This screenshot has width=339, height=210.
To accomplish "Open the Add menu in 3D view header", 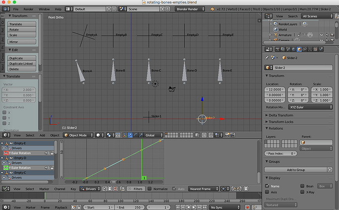I will [x=42, y=135].
